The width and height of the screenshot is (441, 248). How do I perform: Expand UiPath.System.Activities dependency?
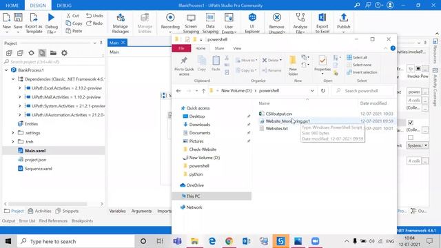point(20,106)
